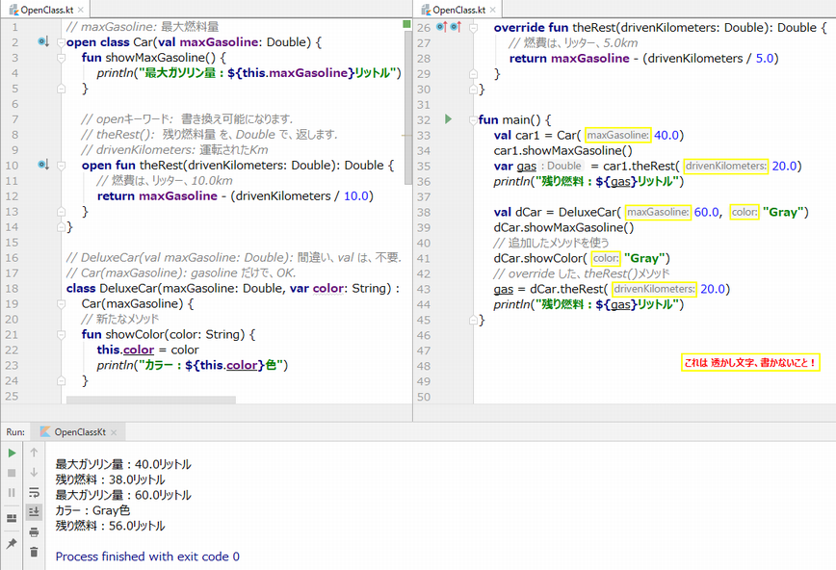836x570 pixels.
Task: Switch to the right OpenClass.kt tab
Action: pyautogui.click(x=458, y=10)
